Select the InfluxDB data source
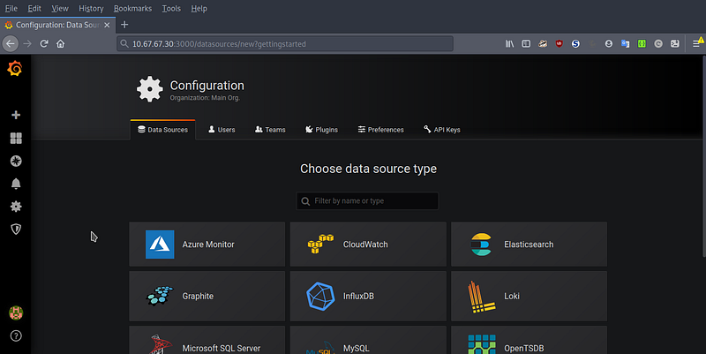706x354 pixels. (368, 296)
